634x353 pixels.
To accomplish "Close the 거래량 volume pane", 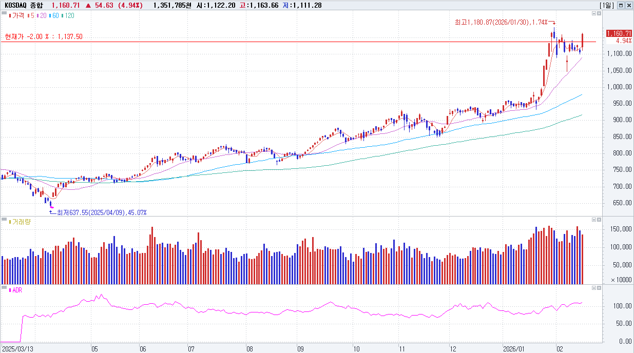I will (599, 220).
